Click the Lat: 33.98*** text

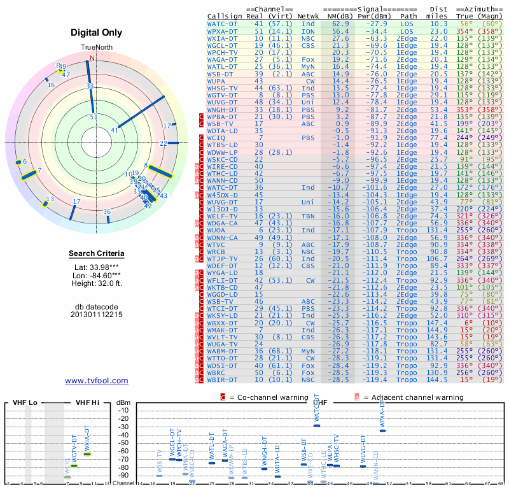point(97,267)
